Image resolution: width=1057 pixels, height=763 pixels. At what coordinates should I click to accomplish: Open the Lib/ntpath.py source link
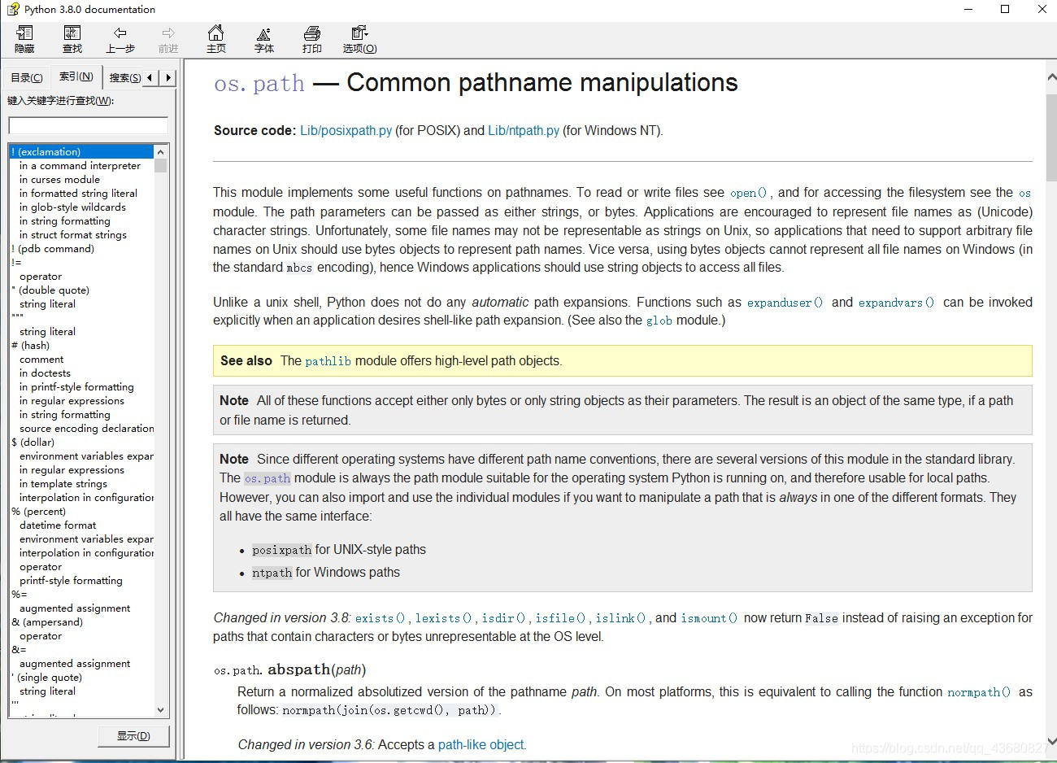[x=524, y=131]
